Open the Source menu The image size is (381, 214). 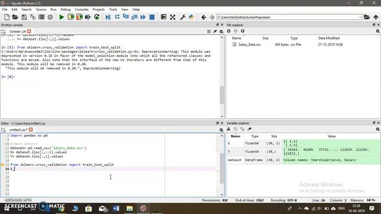[x=41, y=10]
